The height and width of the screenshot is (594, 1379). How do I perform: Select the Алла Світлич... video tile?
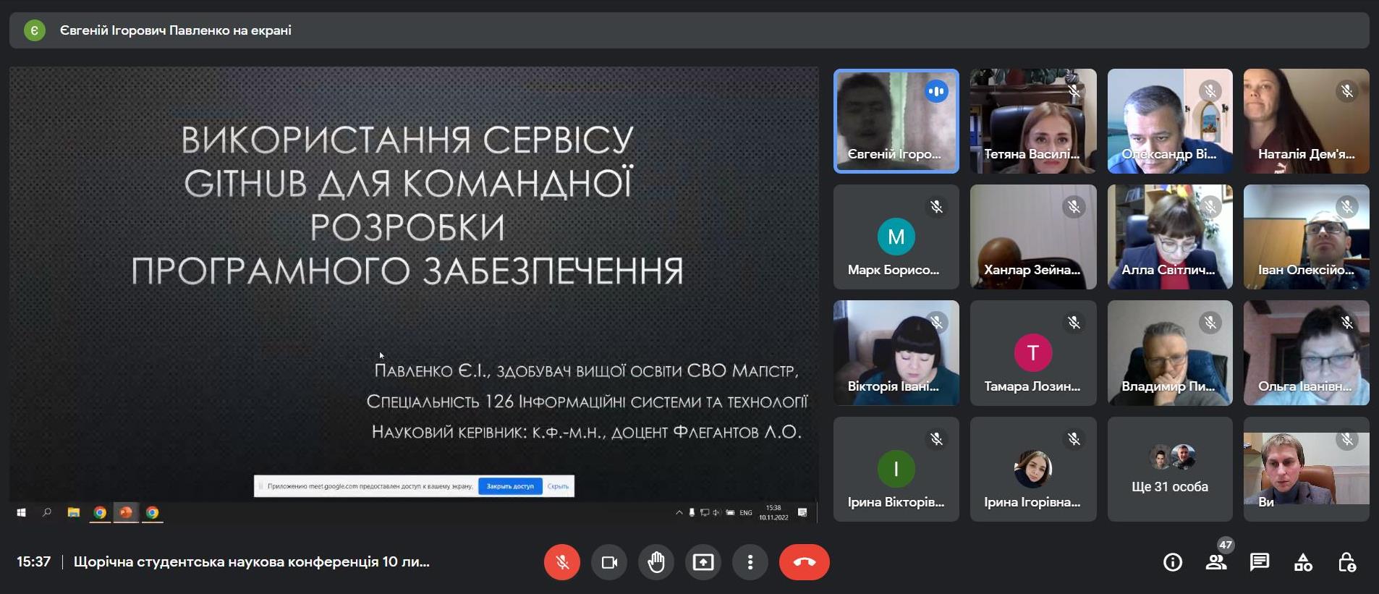point(1170,237)
